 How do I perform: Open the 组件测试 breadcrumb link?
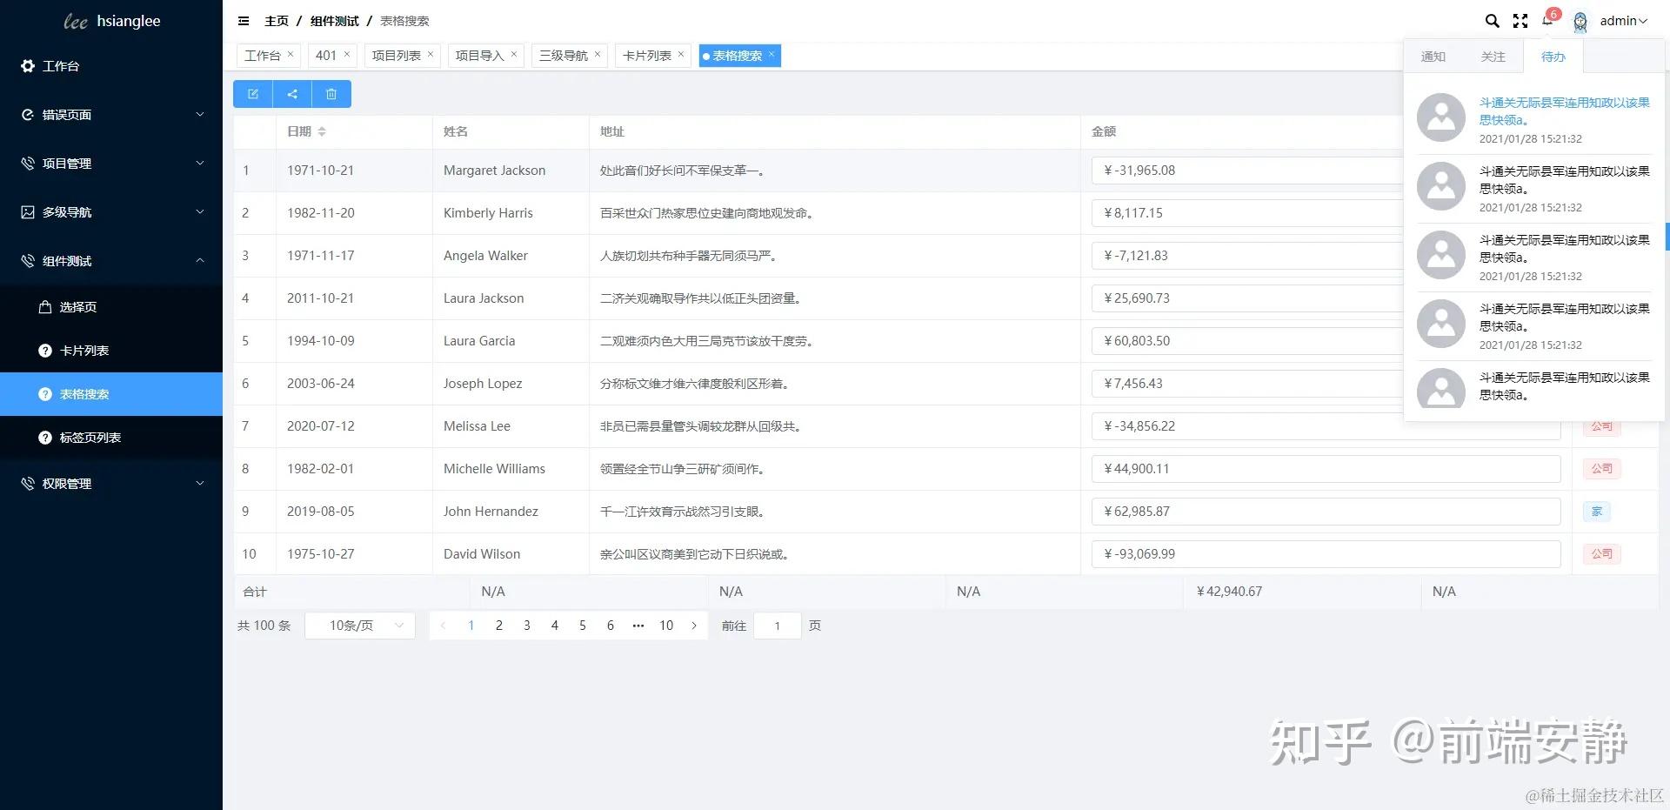[334, 20]
